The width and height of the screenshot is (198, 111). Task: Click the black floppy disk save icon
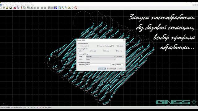[11, 8]
